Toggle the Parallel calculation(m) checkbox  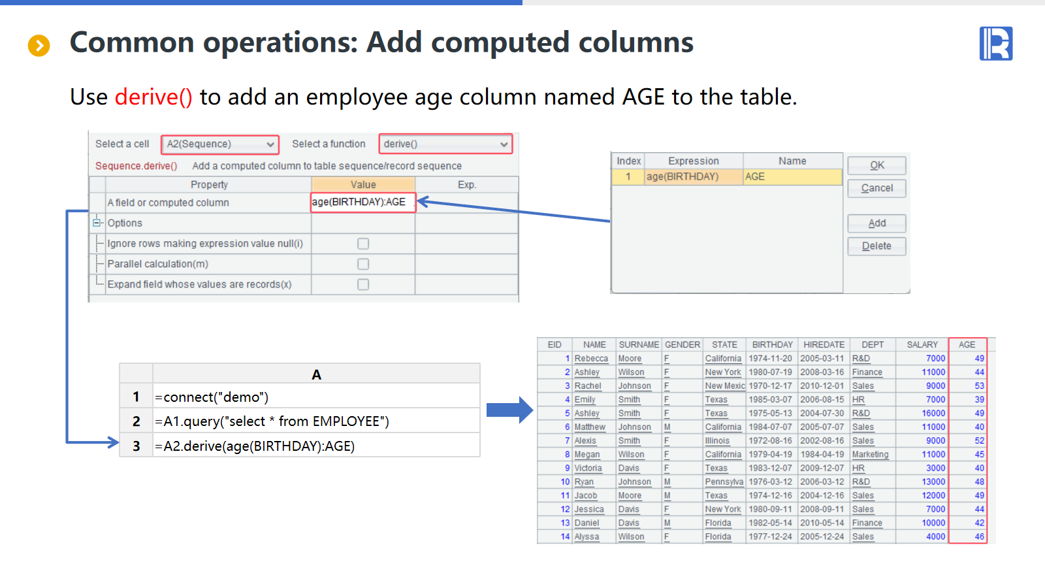click(x=363, y=264)
